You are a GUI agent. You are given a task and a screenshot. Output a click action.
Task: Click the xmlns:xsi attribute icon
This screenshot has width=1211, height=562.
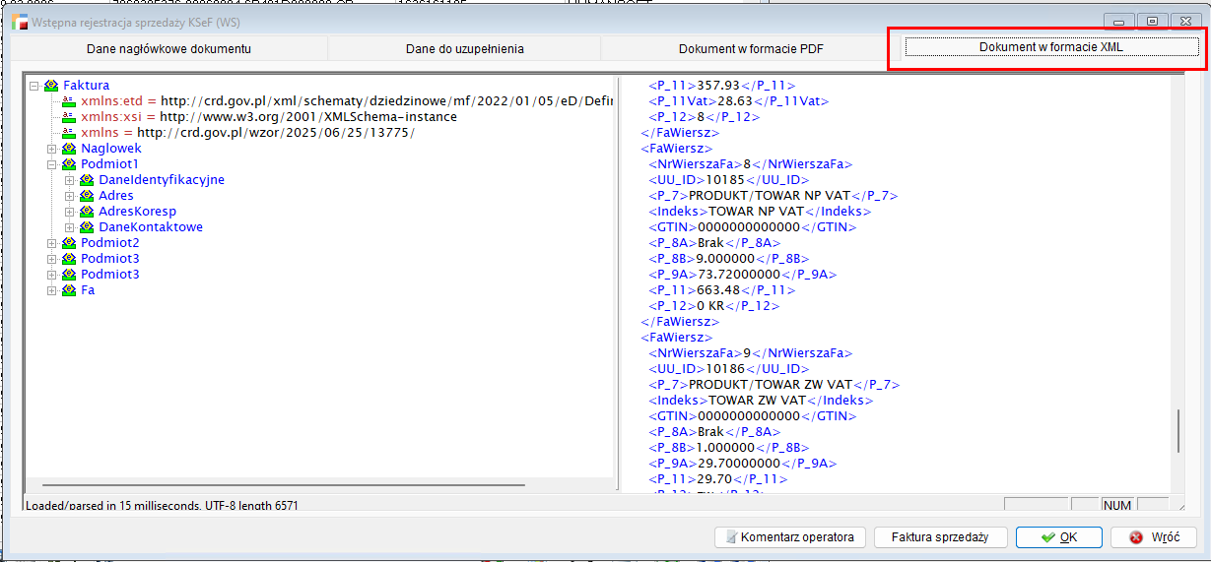69,117
